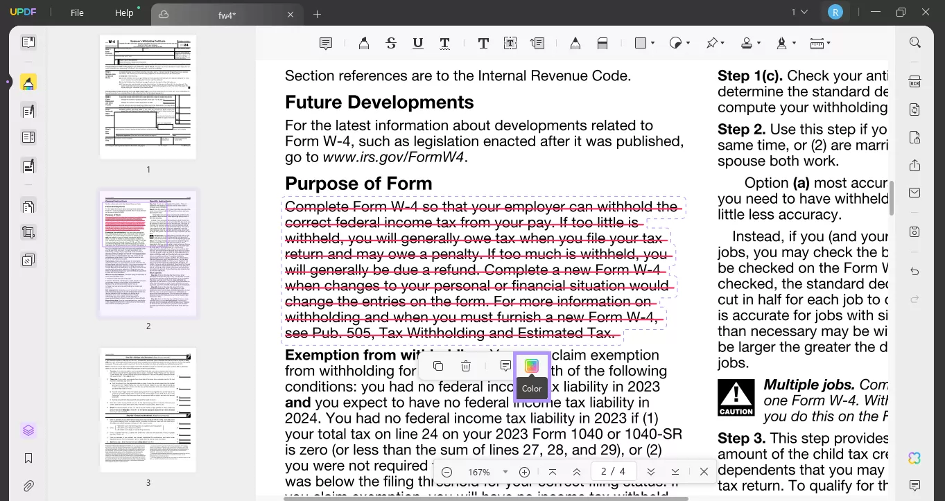Add a new tab with plus button
Viewport: 945px width, 501px height.
(x=317, y=14)
